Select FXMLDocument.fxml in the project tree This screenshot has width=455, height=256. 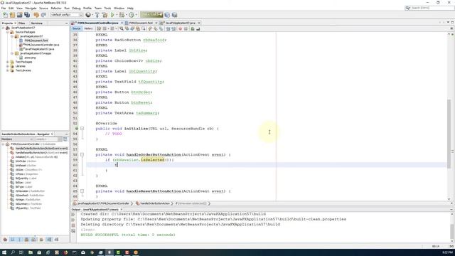tap(36, 41)
